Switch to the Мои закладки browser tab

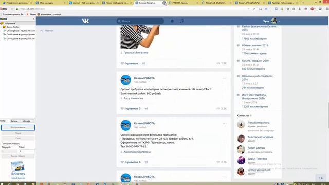[x=50, y=3]
